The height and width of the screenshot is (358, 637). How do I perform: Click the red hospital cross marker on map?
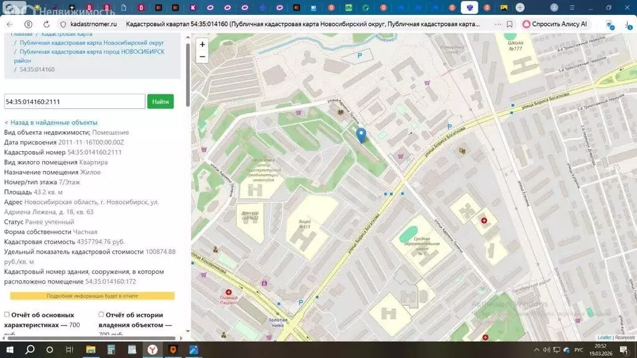click(x=484, y=221)
